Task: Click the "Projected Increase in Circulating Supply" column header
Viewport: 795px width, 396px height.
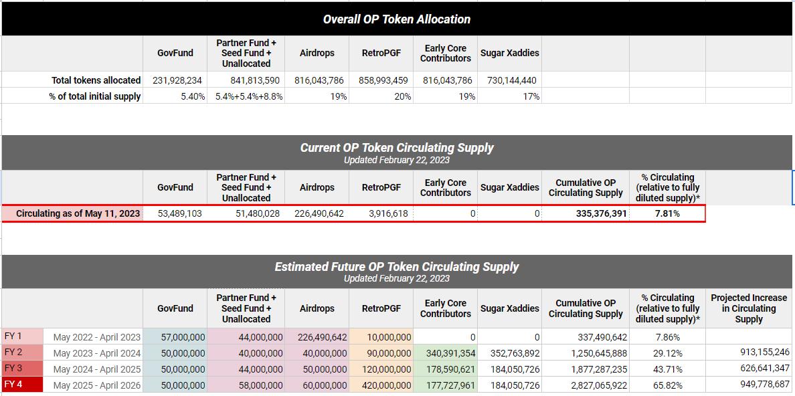Action: click(748, 308)
